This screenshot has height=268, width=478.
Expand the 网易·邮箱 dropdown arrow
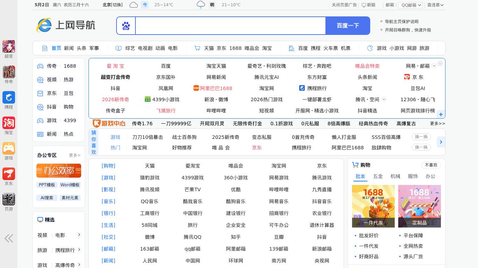[x=434, y=66]
